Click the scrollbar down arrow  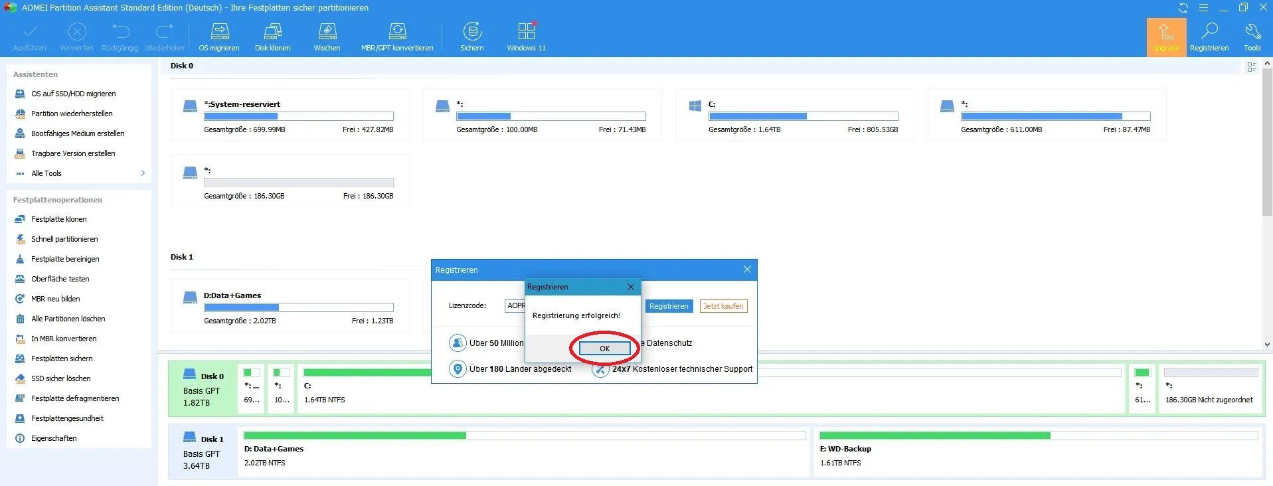click(1268, 345)
